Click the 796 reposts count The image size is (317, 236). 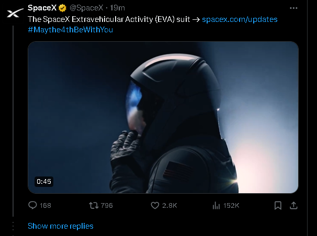tap(107, 206)
